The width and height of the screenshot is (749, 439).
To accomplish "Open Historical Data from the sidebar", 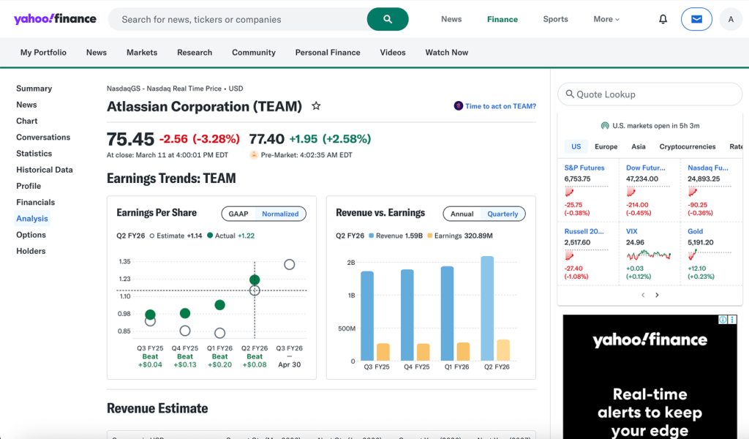I will [x=45, y=170].
